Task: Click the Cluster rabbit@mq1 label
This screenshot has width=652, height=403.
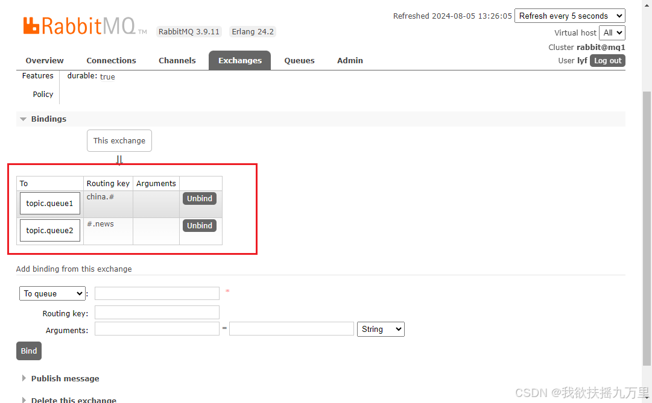Action: (x=587, y=48)
